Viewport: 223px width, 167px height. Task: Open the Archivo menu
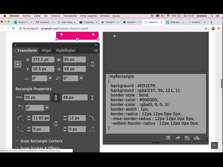click(26, 16)
